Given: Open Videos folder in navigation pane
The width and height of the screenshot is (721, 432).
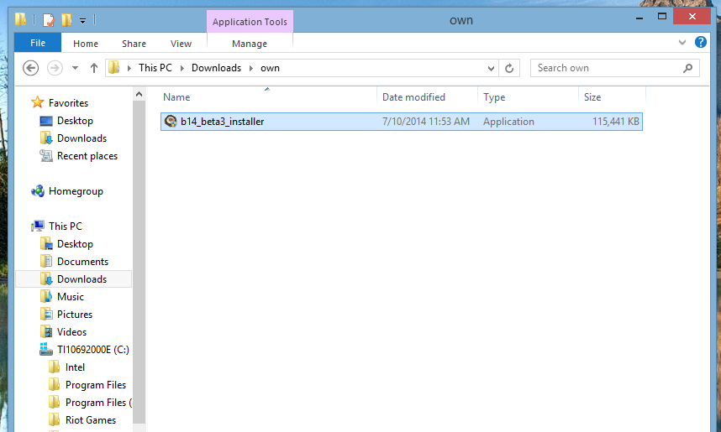Looking at the screenshot, I should click(71, 332).
